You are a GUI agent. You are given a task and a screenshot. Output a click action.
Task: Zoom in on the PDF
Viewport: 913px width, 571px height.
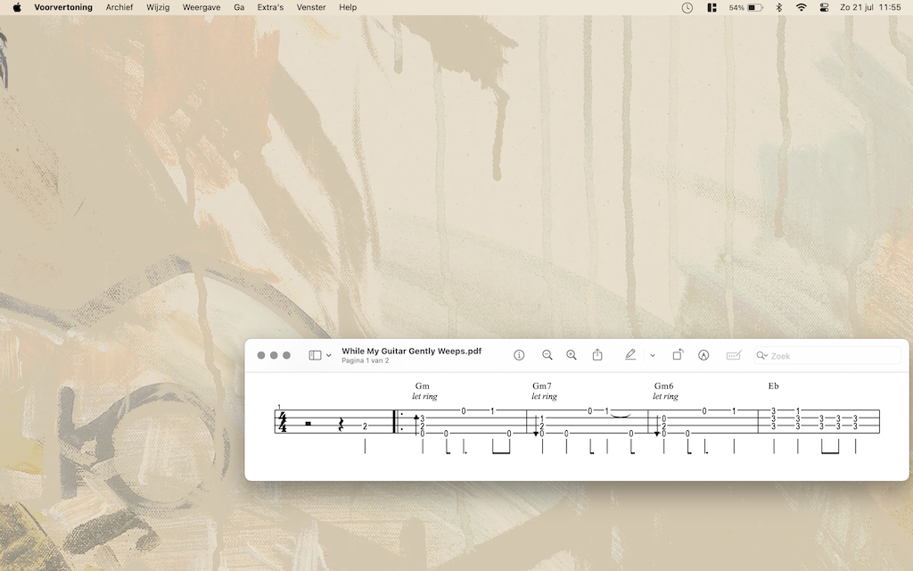572,355
